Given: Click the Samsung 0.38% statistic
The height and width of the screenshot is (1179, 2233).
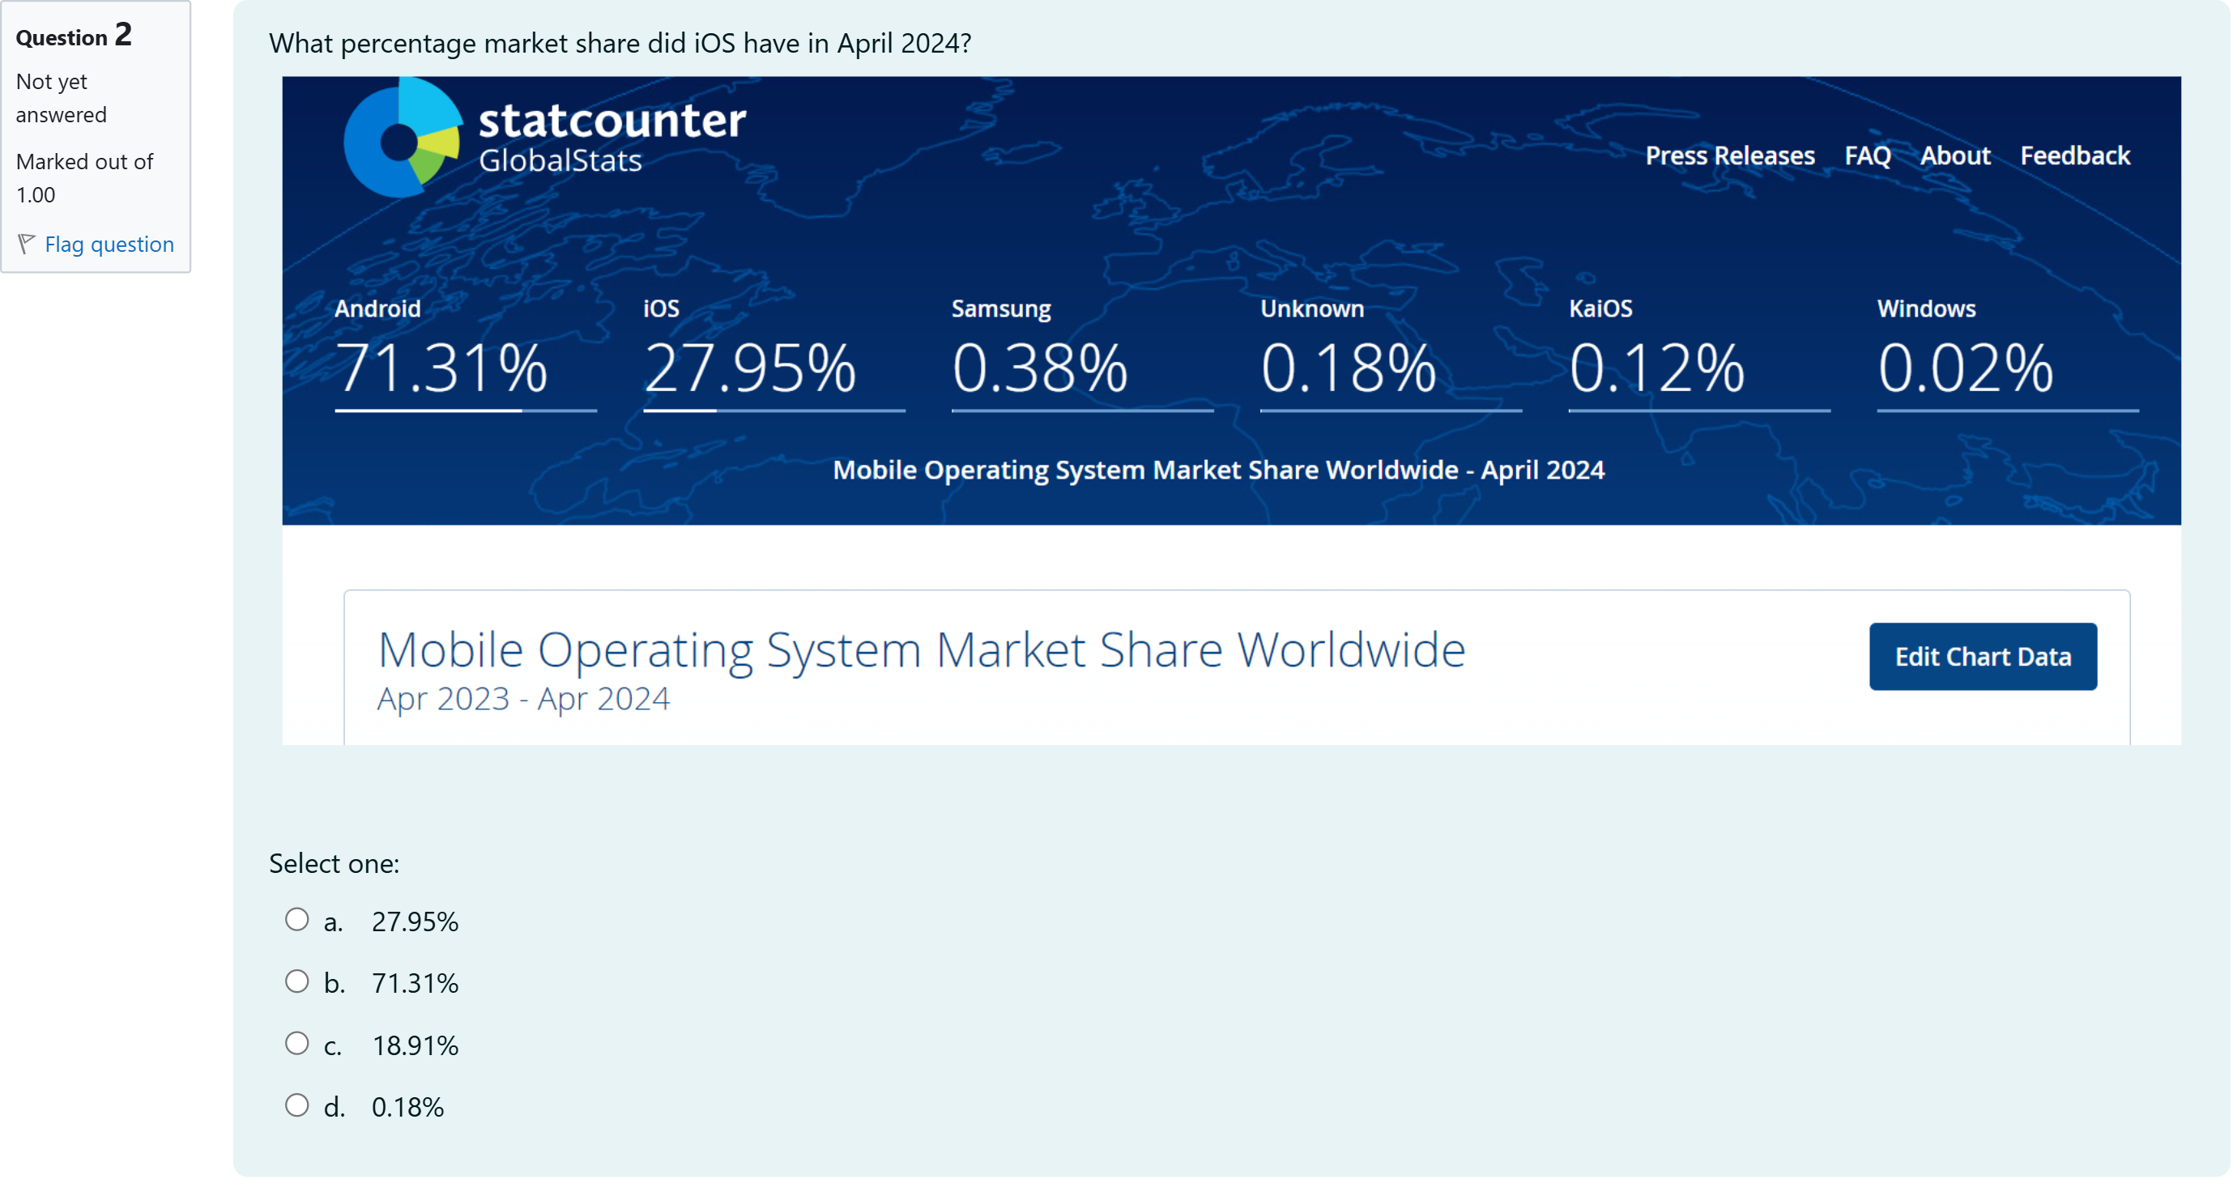Looking at the screenshot, I should coord(1040,368).
